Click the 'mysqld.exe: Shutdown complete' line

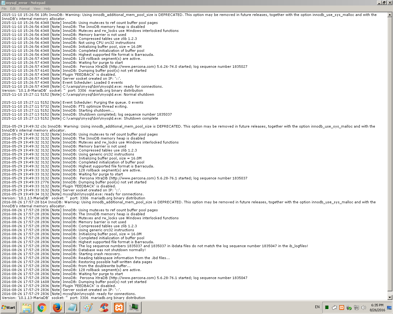[x=80, y=118]
